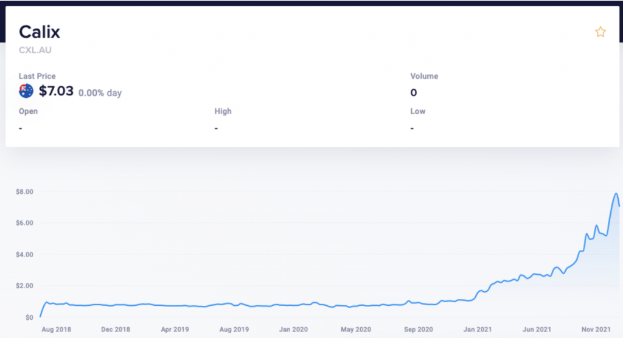Click the Nov 2021 x-axis label

pyautogui.click(x=596, y=329)
